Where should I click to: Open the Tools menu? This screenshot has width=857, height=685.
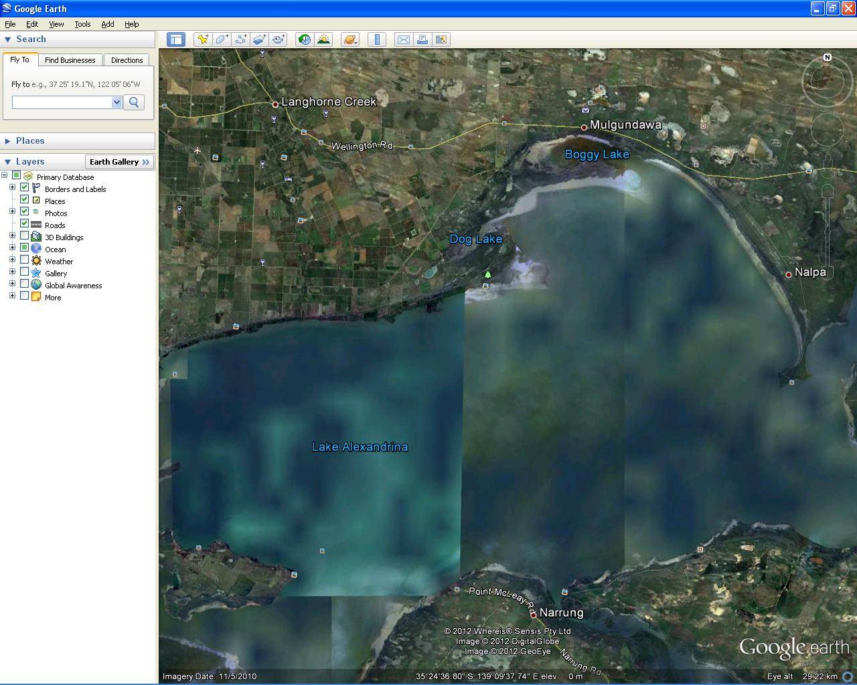click(x=82, y=24)
